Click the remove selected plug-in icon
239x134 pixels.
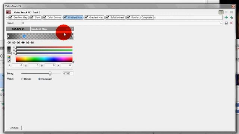pyautogui.click(x=232, y=17)
